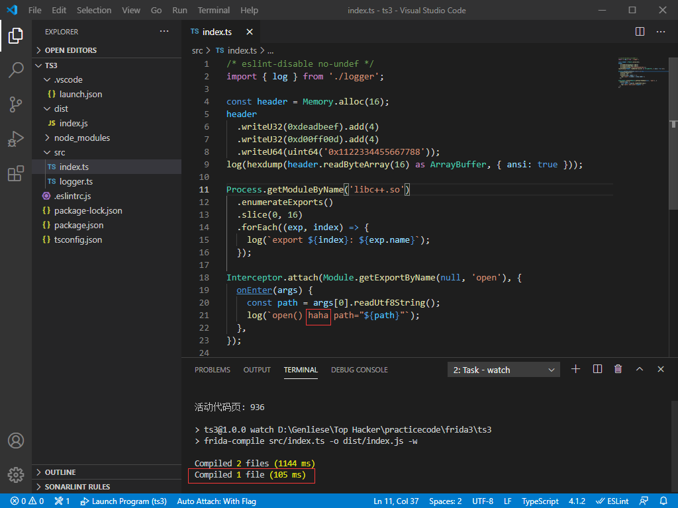
Task: Collapse the dist folder in explorer
Action: 61,108
